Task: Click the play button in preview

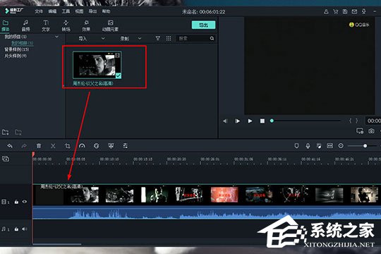Action: (250, 121)
